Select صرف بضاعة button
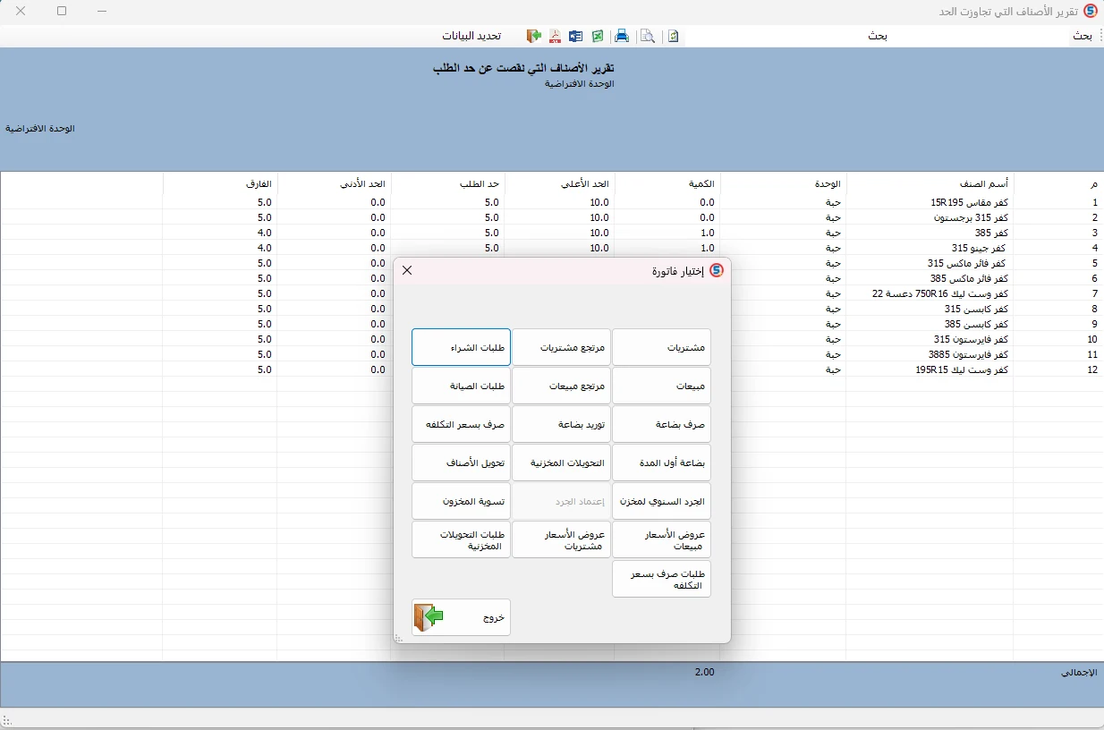 661,424
